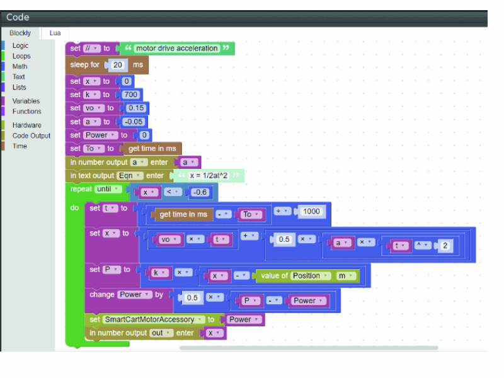
Task: Edit the 'motor drive acceleration' text field
Action: pyautogui.click(x=176, y=49)
